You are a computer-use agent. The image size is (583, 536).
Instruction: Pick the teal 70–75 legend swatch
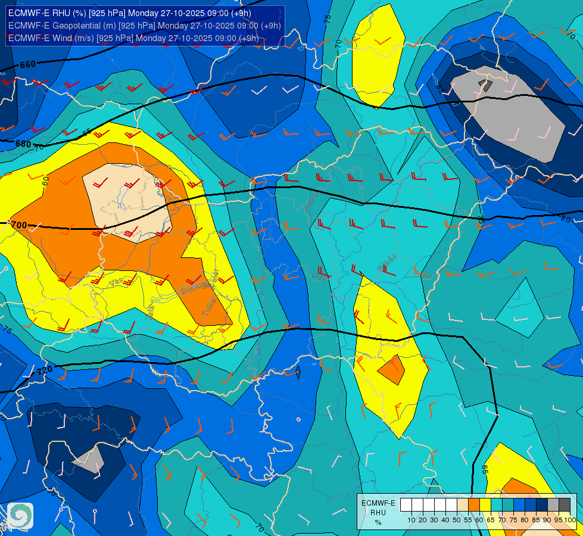508,504
